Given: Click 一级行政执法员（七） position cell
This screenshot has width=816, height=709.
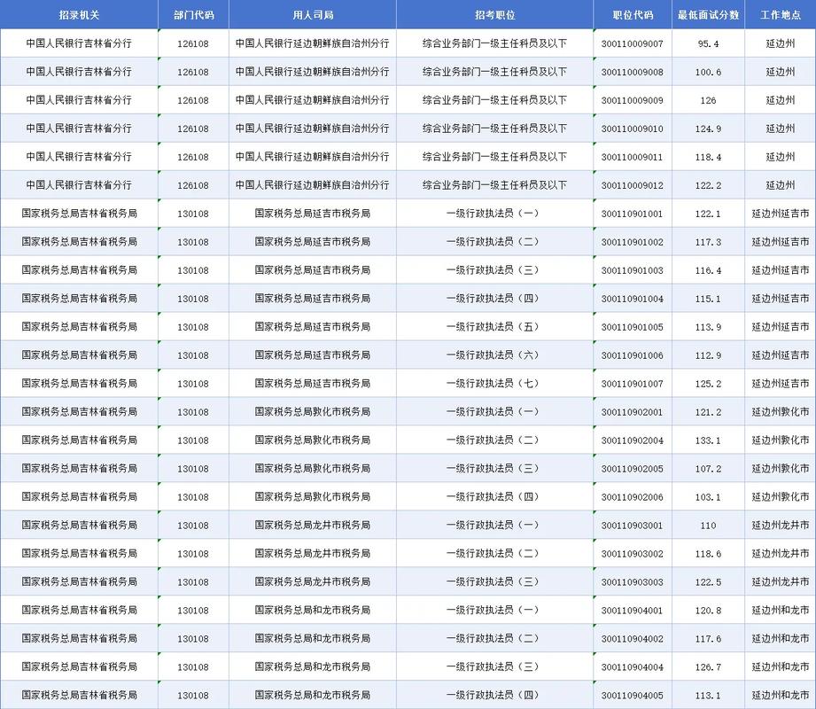Looking at the screenshot, I should (494, 384).
